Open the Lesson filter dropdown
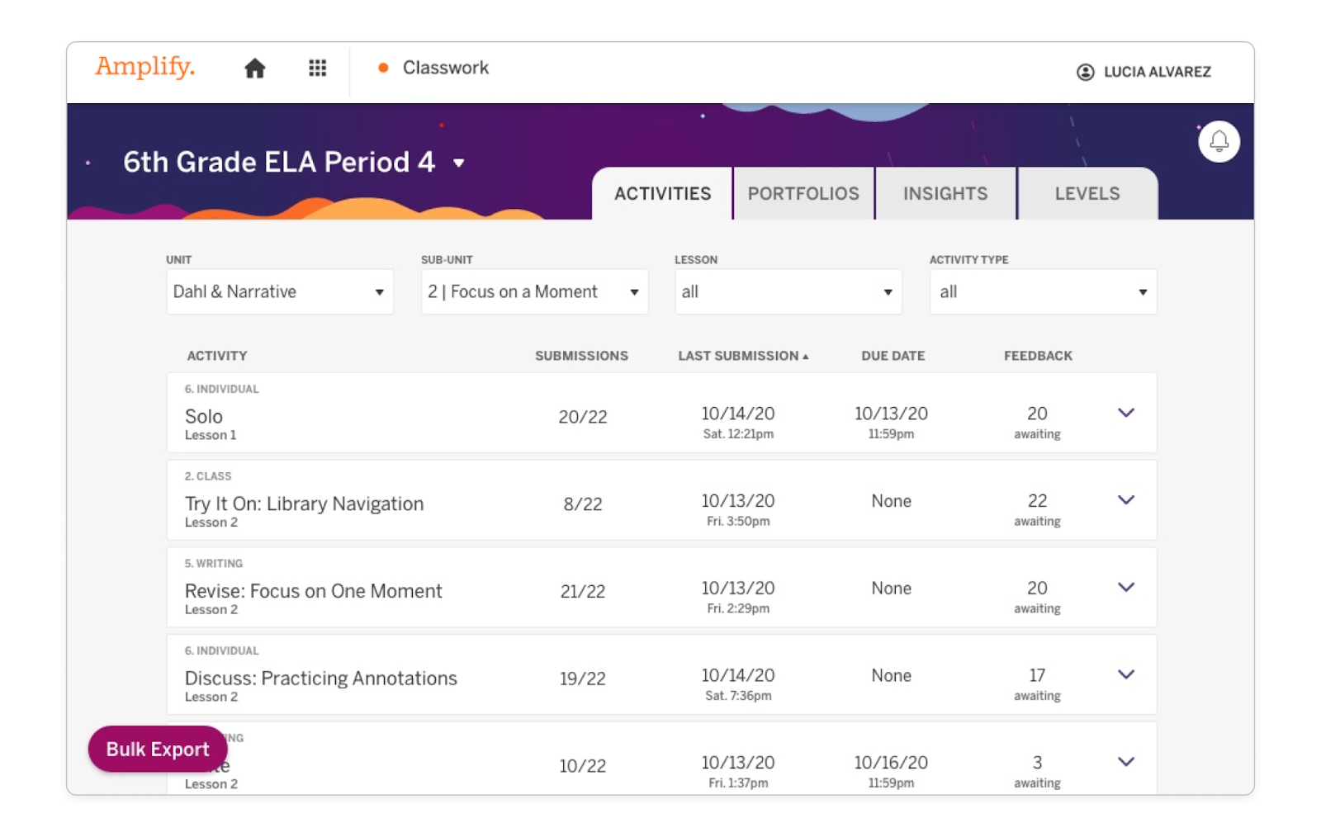Viewport: 1321px width, 837px height. (x=787, y=291)
